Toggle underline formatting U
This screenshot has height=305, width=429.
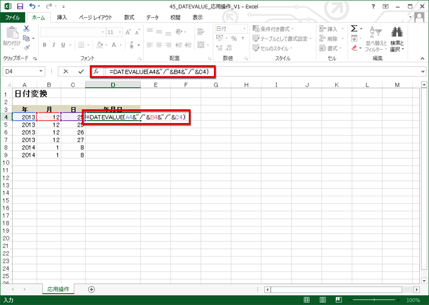click(x=63, y=45)
